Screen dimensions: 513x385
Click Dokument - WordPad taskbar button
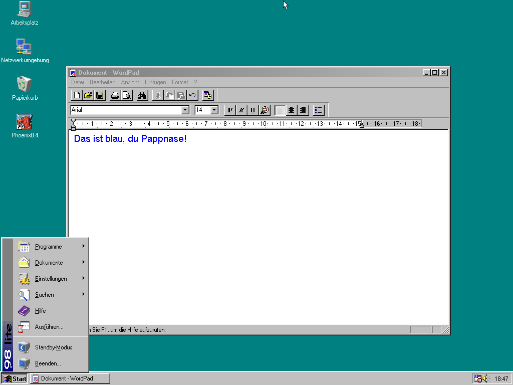pyautogui.click(x=70, y=378)
